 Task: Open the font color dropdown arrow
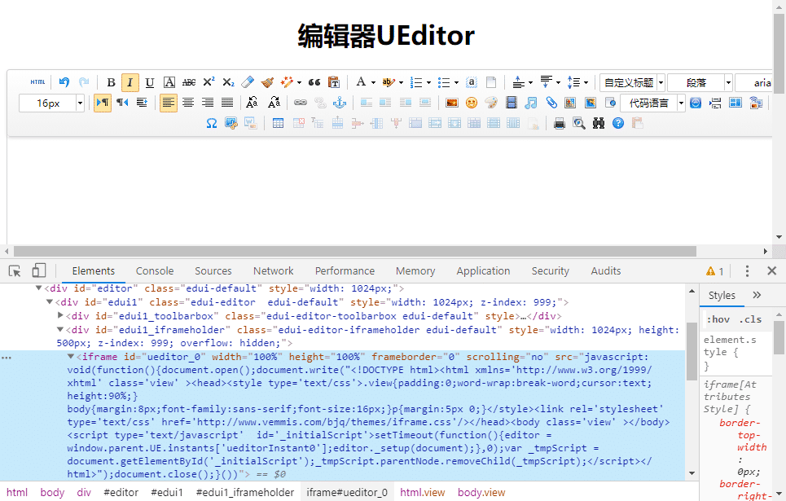point(373,83)
